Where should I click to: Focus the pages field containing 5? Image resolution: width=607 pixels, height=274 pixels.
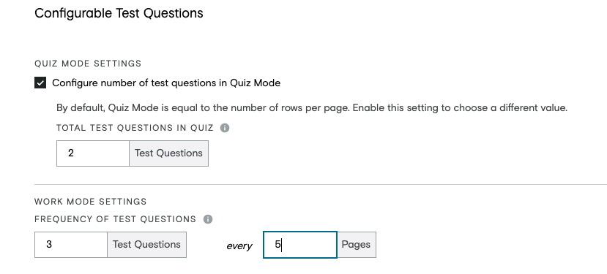[300, 245]
